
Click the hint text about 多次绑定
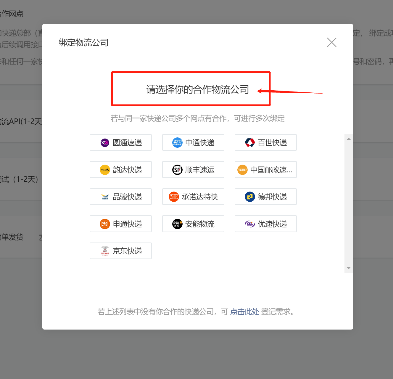point(198,118)
